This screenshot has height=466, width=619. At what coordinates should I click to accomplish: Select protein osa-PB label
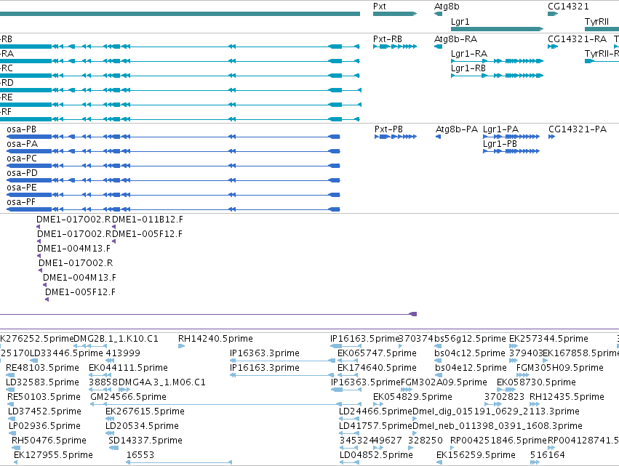pos(21,129)
